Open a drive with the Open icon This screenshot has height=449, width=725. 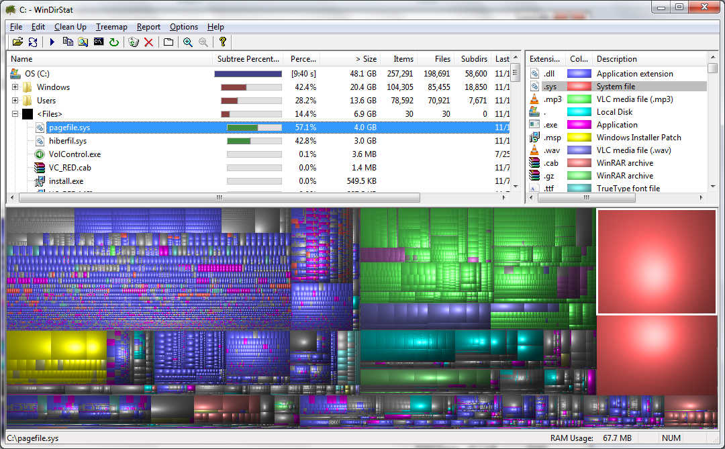[x=17, y=42]
